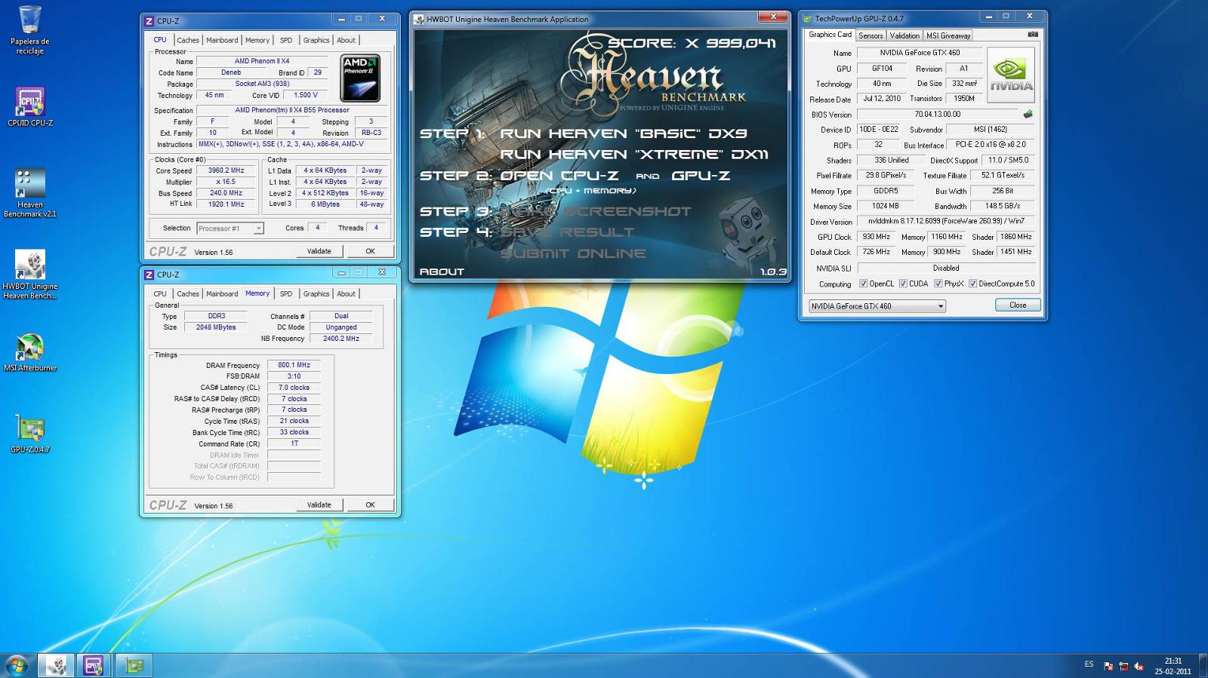The height and width of the screenshot is (678, 1208).
Task: Click the Memory Size value 1024 MB
Action: (x=886, y=206)
